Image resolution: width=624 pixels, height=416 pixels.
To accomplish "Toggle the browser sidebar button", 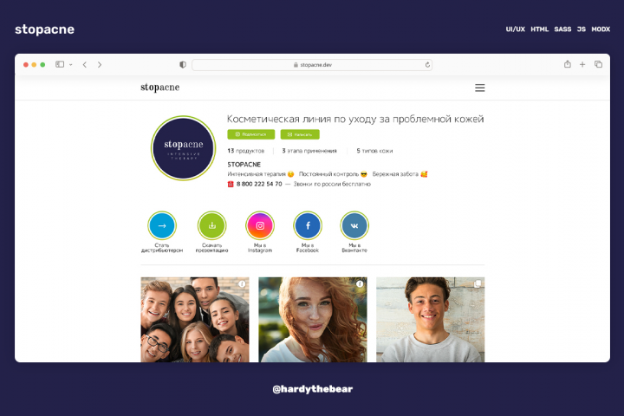I will click(x=60, y=64).
